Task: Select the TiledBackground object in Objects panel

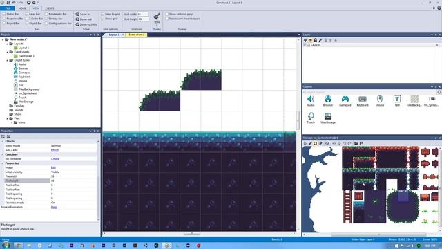Action: tap(414, 101)
